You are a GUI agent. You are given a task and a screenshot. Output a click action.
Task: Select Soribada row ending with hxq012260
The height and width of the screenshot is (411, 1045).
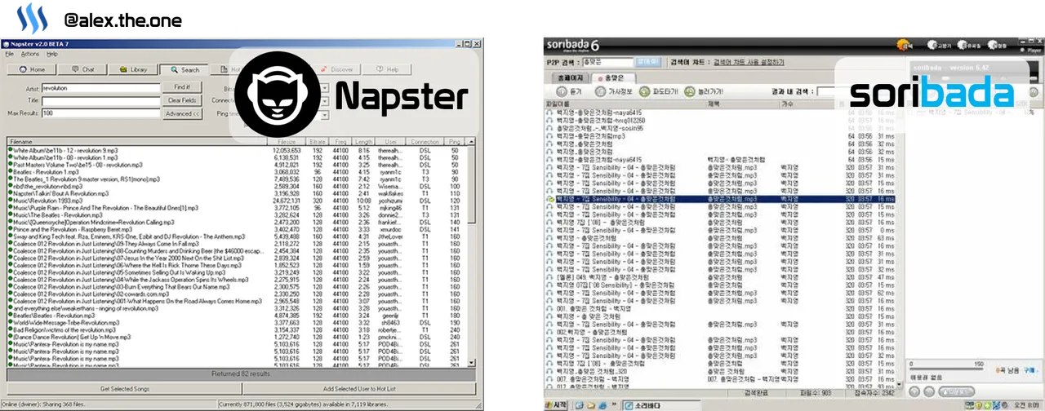pyautogui.click(x=721, y=121)
